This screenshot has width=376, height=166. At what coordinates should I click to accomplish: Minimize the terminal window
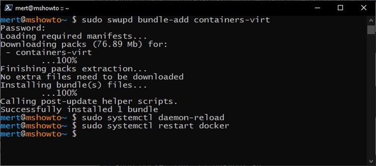coord(317,8)
